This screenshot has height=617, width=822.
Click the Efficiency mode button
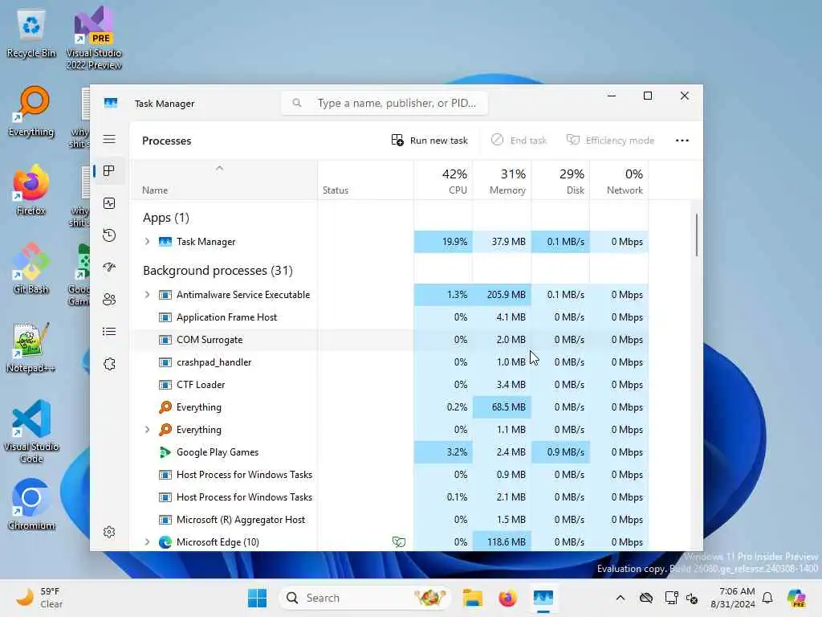611,140
